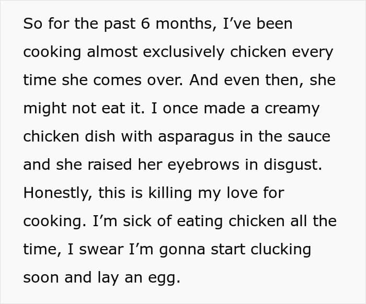Click the word "love" in seventh line
The width and height of the screenshot is (366, 304).
[242, 193]
